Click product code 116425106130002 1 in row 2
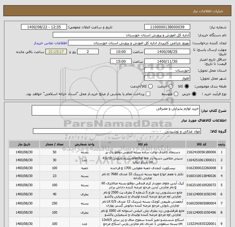The image size is (235, 227). (201, 160)
